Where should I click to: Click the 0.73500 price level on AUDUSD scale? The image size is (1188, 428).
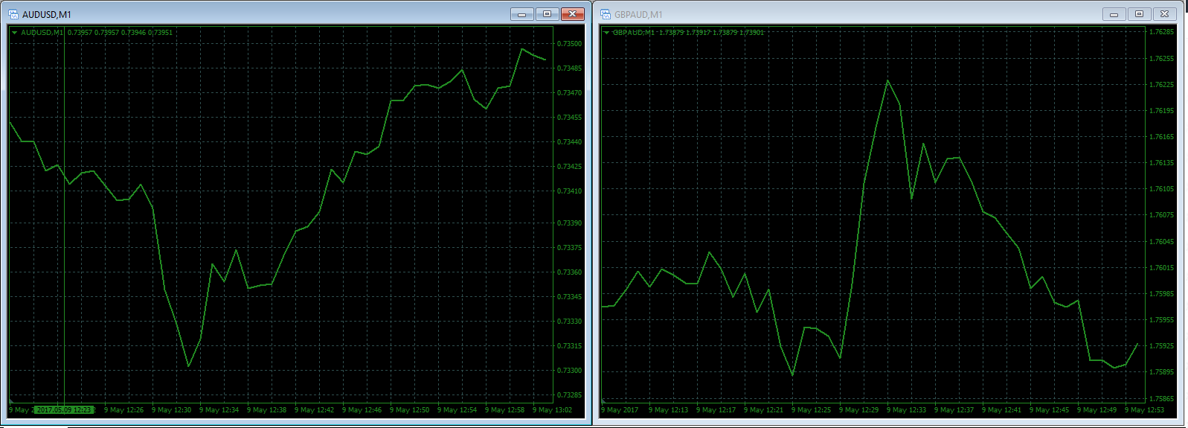click(569, 44)
